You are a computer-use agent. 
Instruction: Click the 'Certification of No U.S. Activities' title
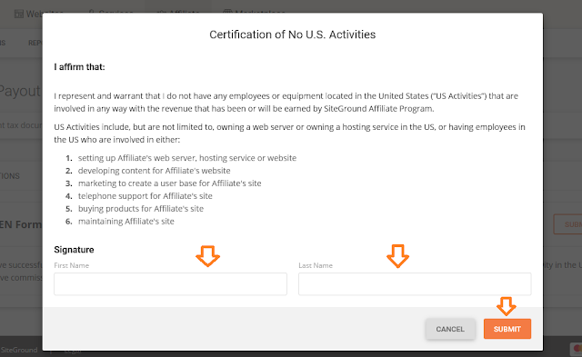[x=293, y=35]
